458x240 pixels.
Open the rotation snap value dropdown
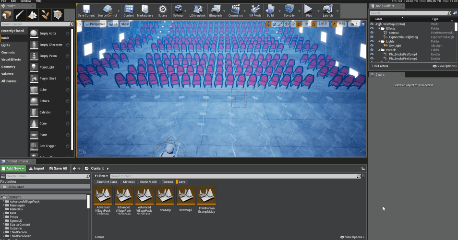click(x=323, y=24)
